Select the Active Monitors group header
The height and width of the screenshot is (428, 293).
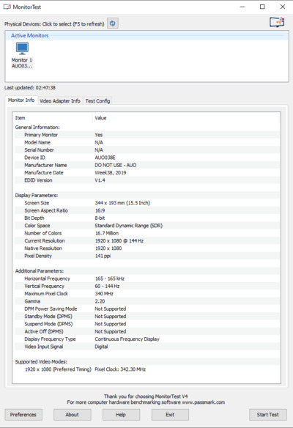click(x=30, y=35)
